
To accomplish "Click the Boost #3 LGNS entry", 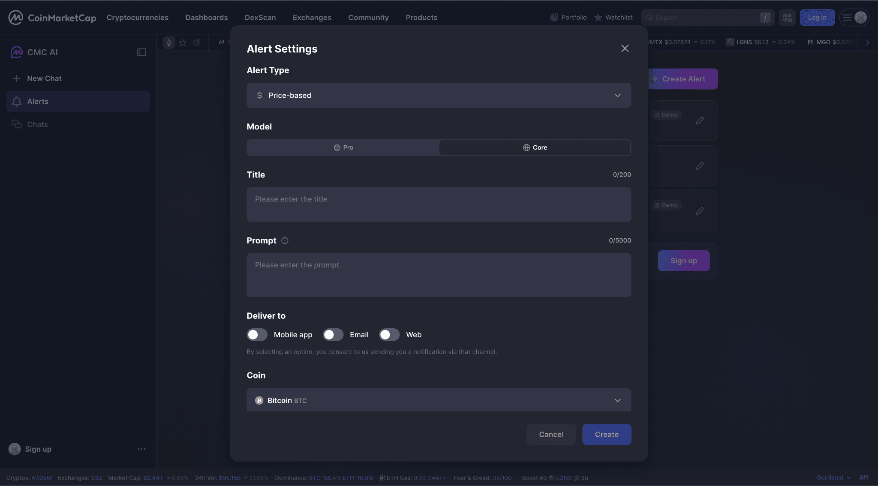I will coord(555,478).
